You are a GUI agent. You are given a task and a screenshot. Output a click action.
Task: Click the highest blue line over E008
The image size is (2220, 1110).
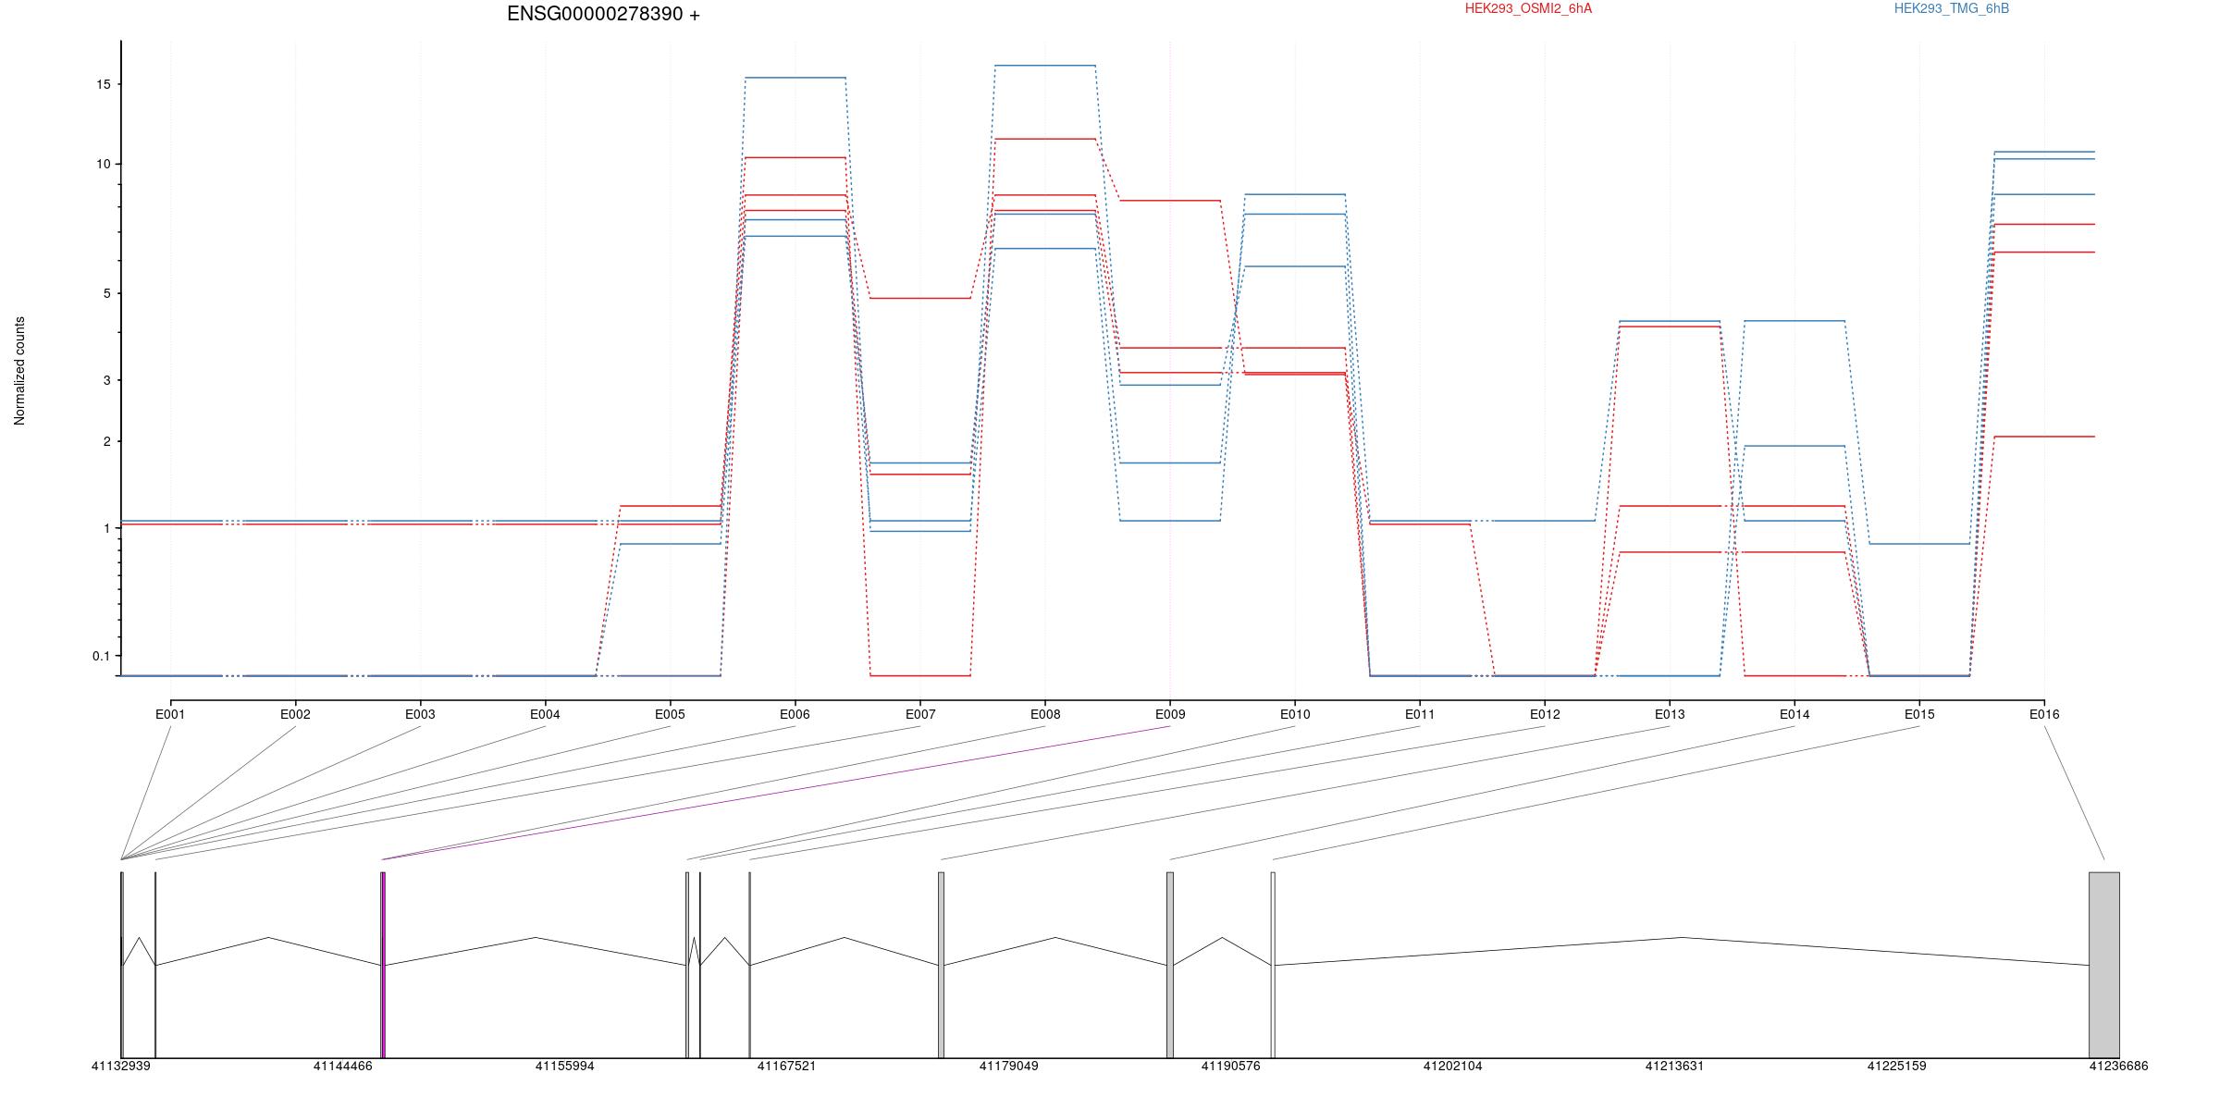[x=1045, y=66]
